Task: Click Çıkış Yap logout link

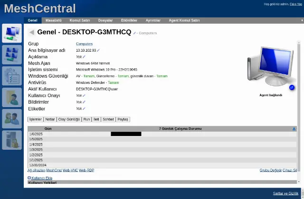Action: coord(296,4)
